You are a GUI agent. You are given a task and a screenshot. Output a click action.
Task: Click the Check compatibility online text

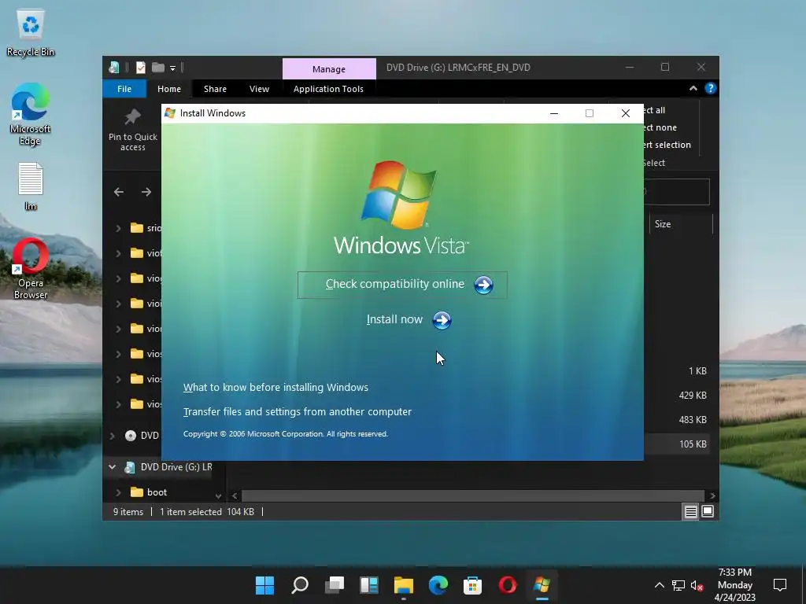[395, 284]
